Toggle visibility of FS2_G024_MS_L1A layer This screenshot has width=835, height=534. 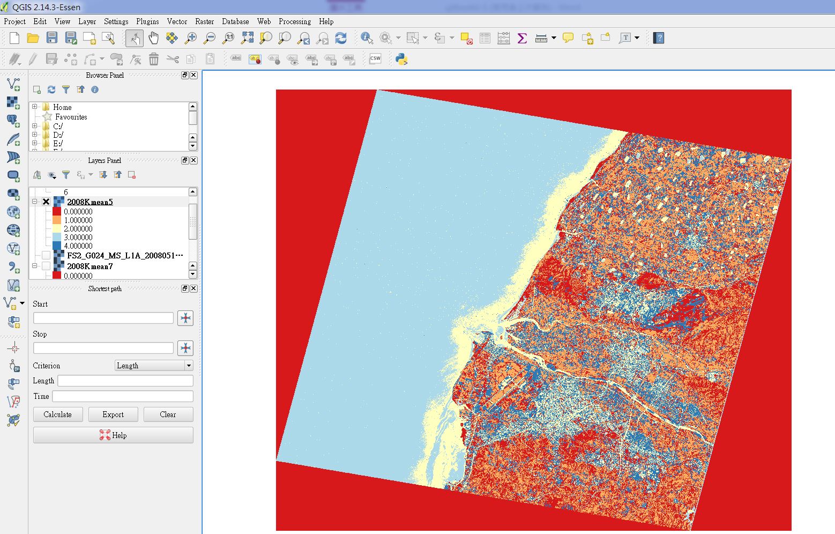46,256
